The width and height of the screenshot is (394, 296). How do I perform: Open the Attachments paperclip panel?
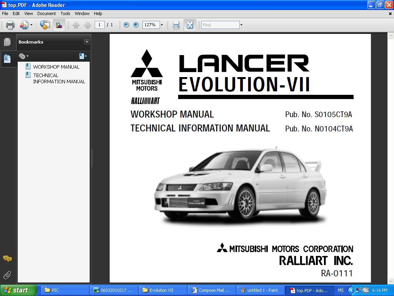click(7, 275)
